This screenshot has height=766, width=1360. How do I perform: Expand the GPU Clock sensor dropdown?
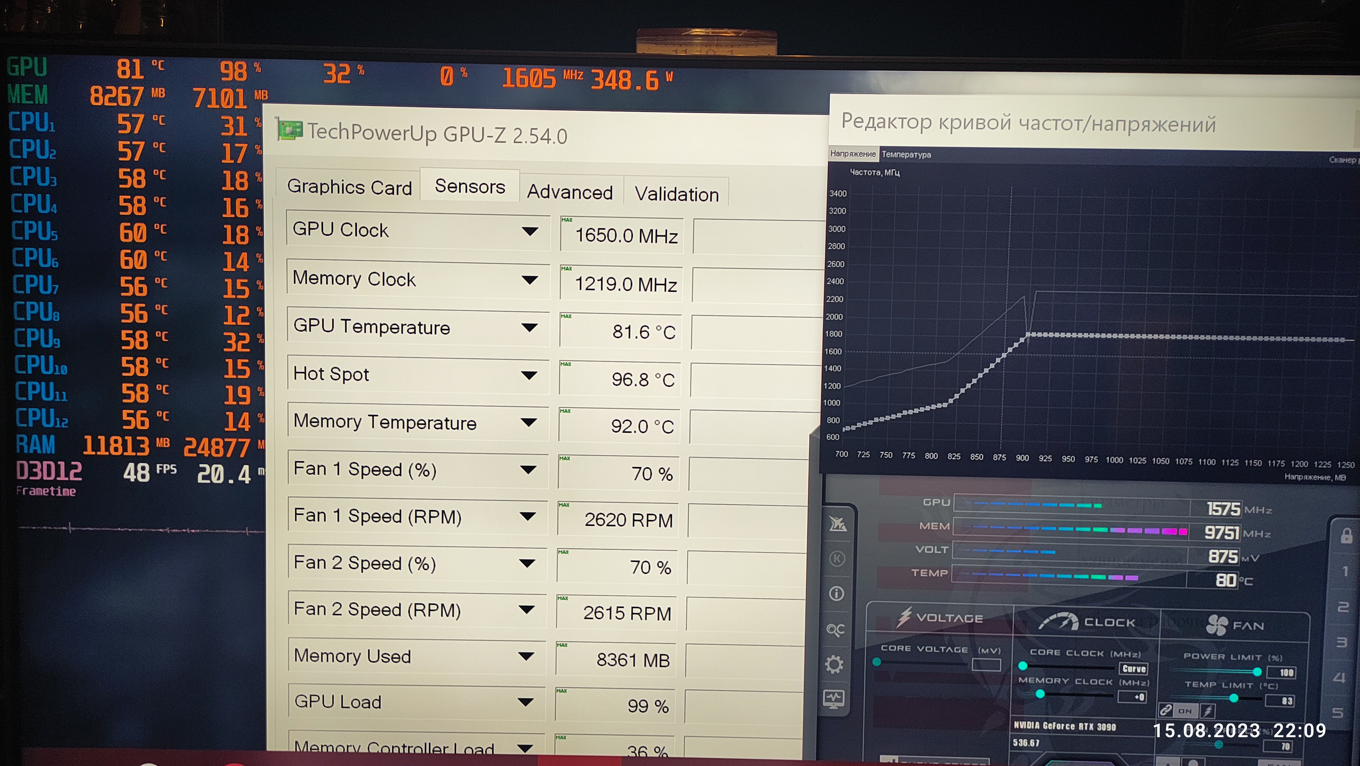tap(529, 231)
